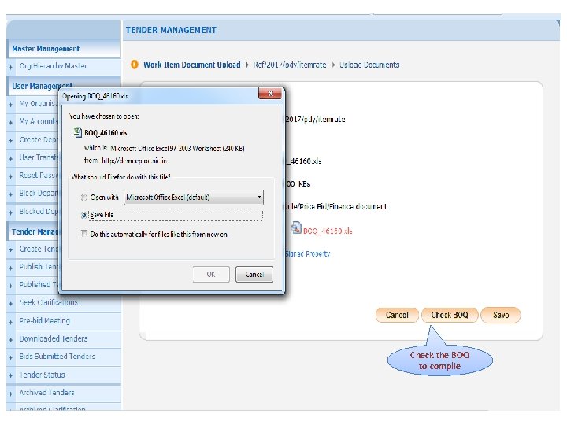Expand the plus beside Downloaded Tenders
This screenshot has height=425, width=567.
tap(11, 340)
